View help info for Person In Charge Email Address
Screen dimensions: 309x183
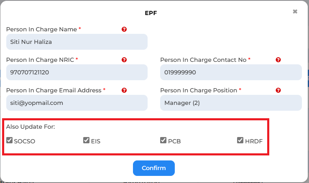click(124, 90)
